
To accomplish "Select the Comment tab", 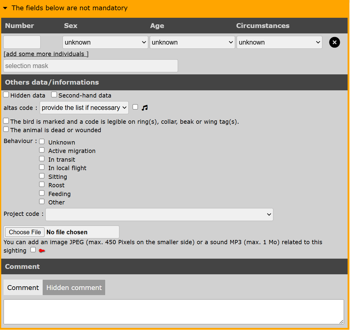I will 23,288.
